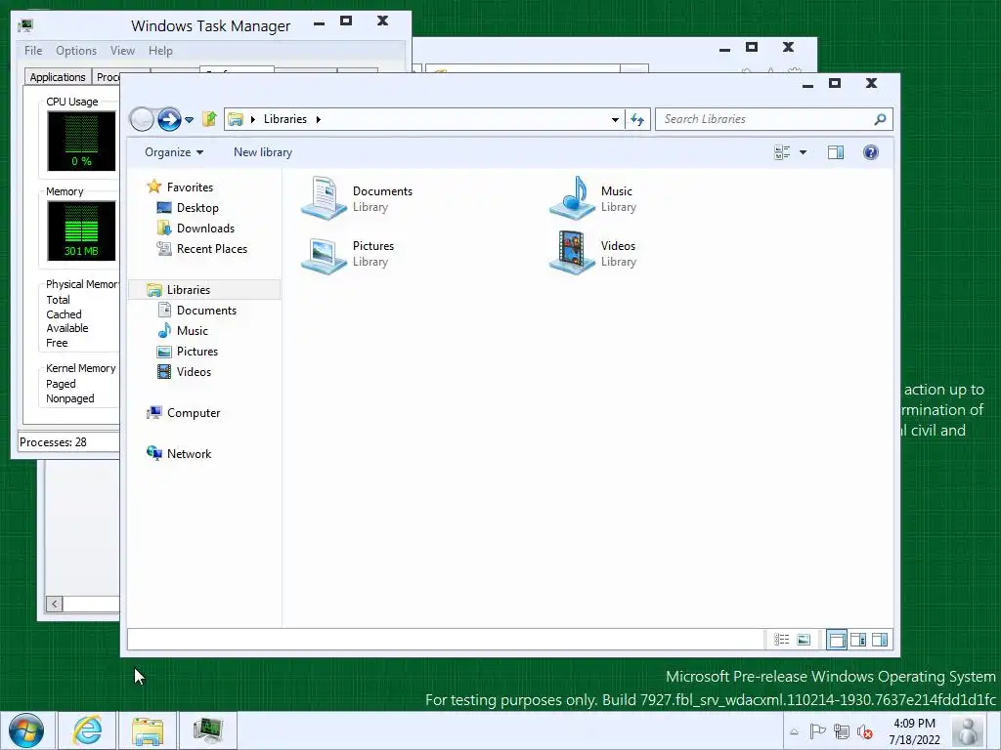Launch Internet Explorer from taskbar

pos(87,730)
